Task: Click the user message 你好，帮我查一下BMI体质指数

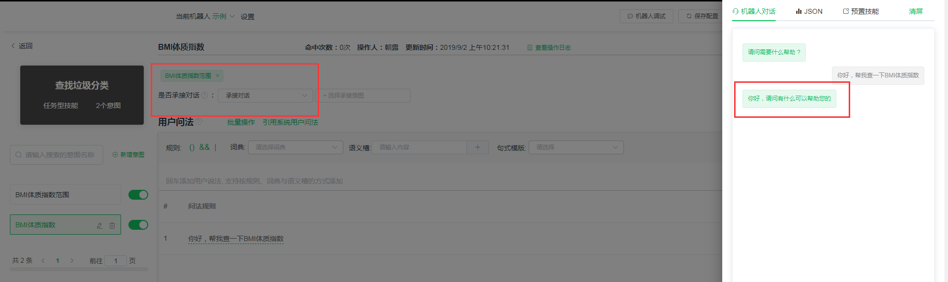Action: (x=878, y=75)
